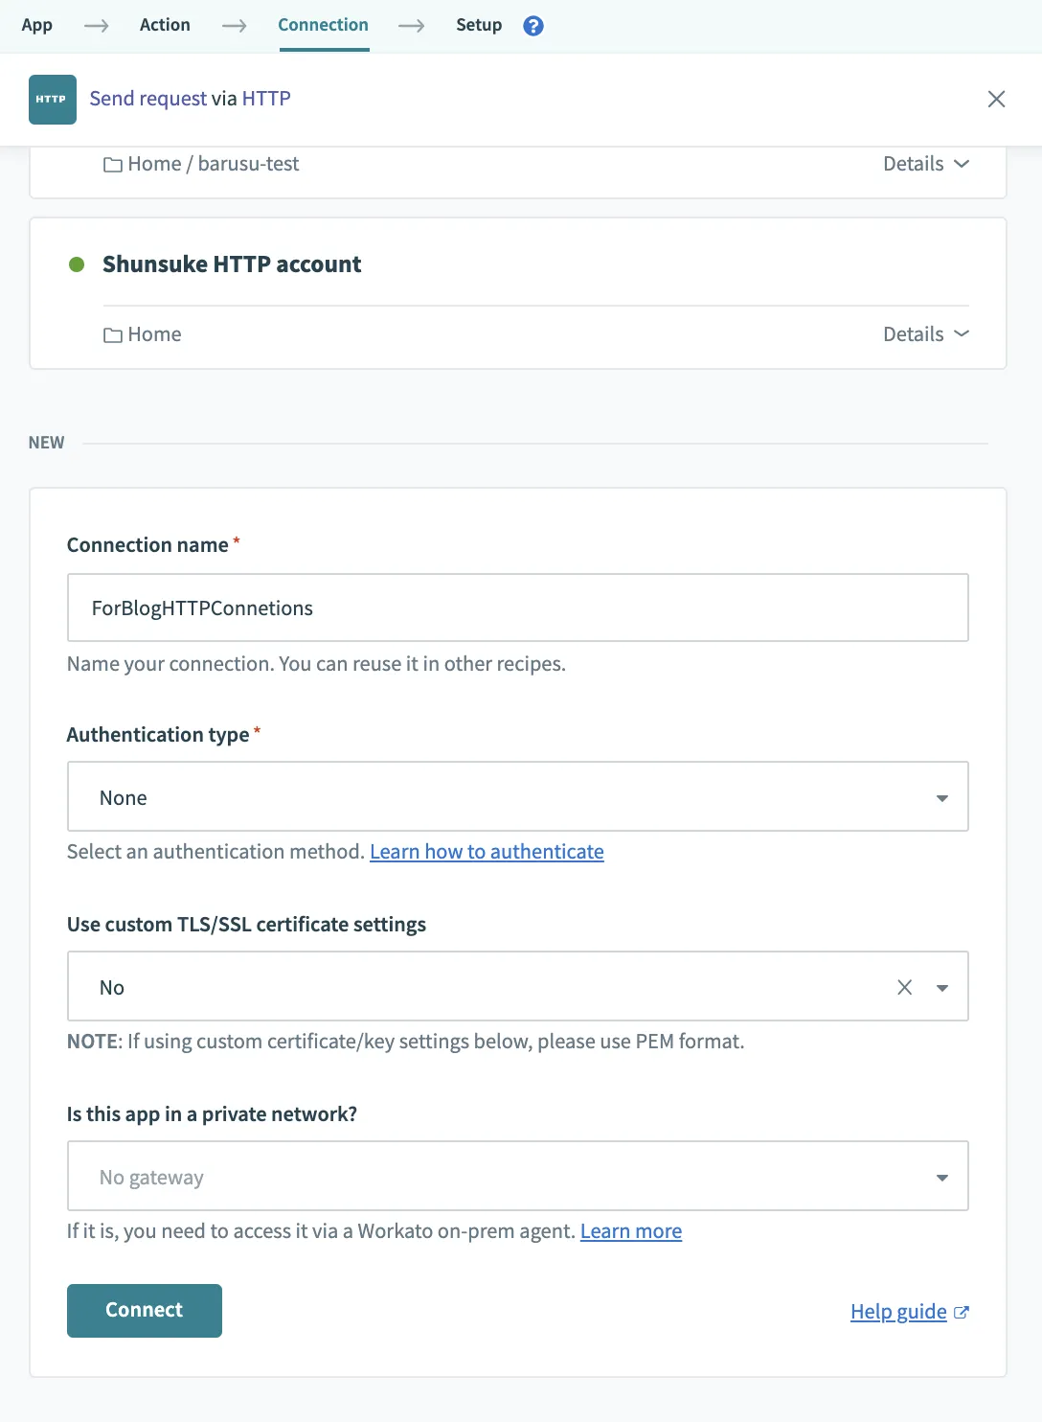Open the Learn how to authenticate link

coord(487,852)
